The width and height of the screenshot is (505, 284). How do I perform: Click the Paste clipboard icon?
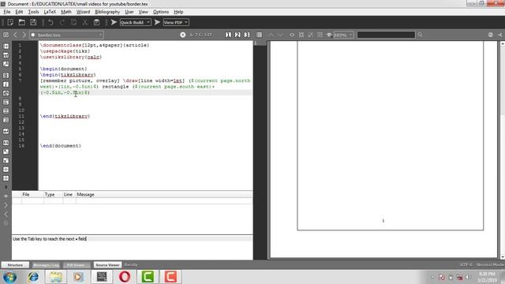96,22
